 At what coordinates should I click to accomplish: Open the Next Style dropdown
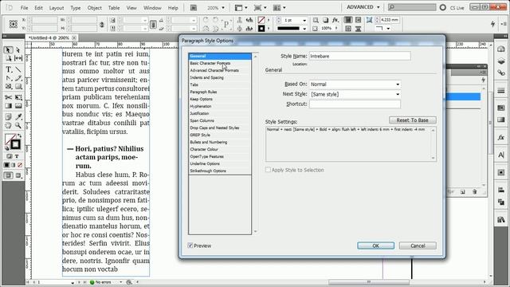coord(398,94)
